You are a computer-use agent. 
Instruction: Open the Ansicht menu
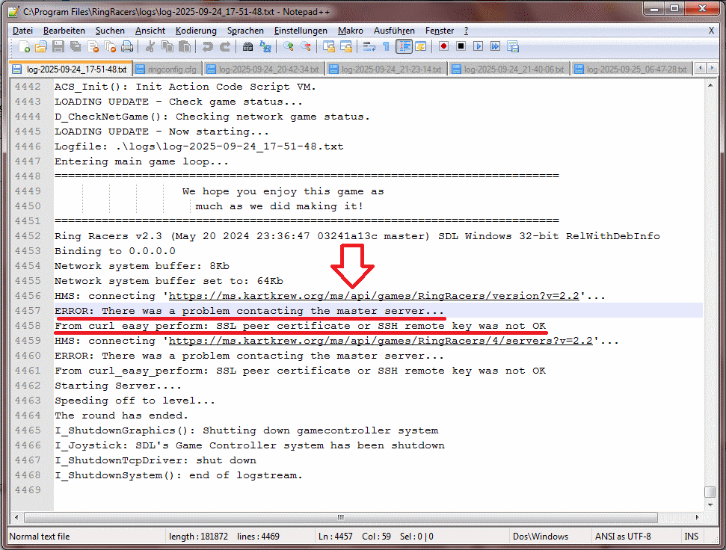pyautogui.click(x=150, y=31)
